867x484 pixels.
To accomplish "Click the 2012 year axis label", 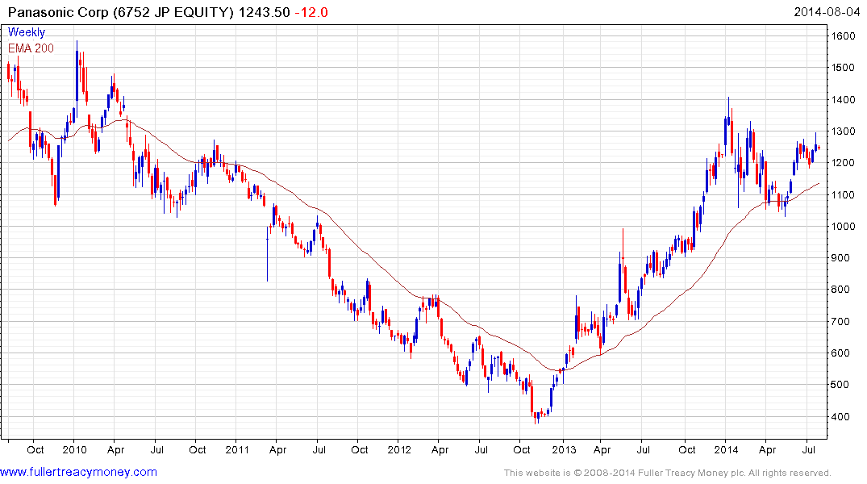I will click(x=399, y=449).
